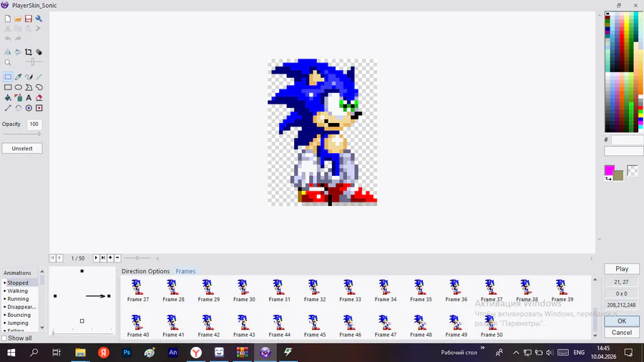
Task: Pick the Color Picker eyedropper tool
Action: click(19, 77)
